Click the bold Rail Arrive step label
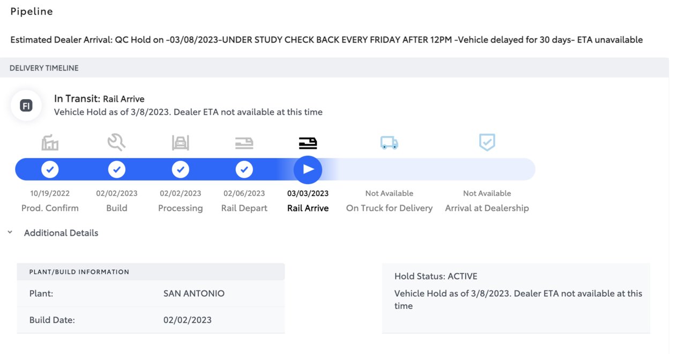 [308, 208]
